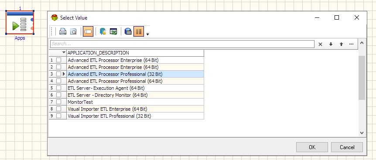Confirm the selection with OK
Image resolution: width=376 pixels, height=160 pixels.
312,147
